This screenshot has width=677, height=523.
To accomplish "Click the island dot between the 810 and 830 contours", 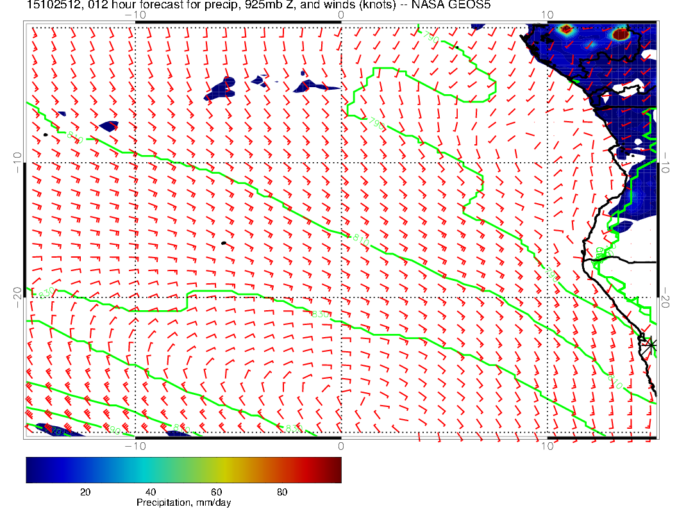I will click(224, 244).
